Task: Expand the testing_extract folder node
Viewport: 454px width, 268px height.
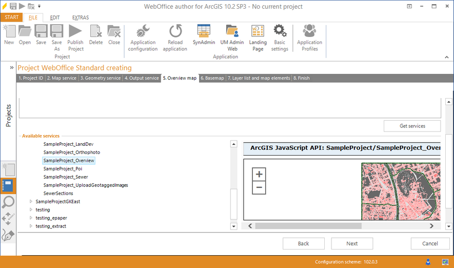Action: [x=31, y=226]
